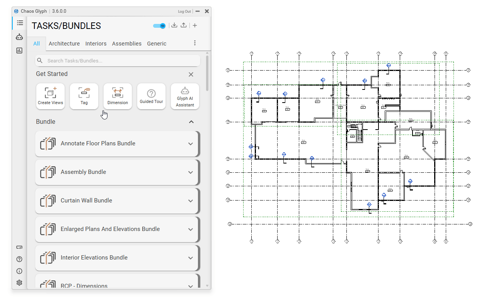Open the analytics chart sidebar icon
The height and width of the screenshot is (300, 491).
coord(19,51)
